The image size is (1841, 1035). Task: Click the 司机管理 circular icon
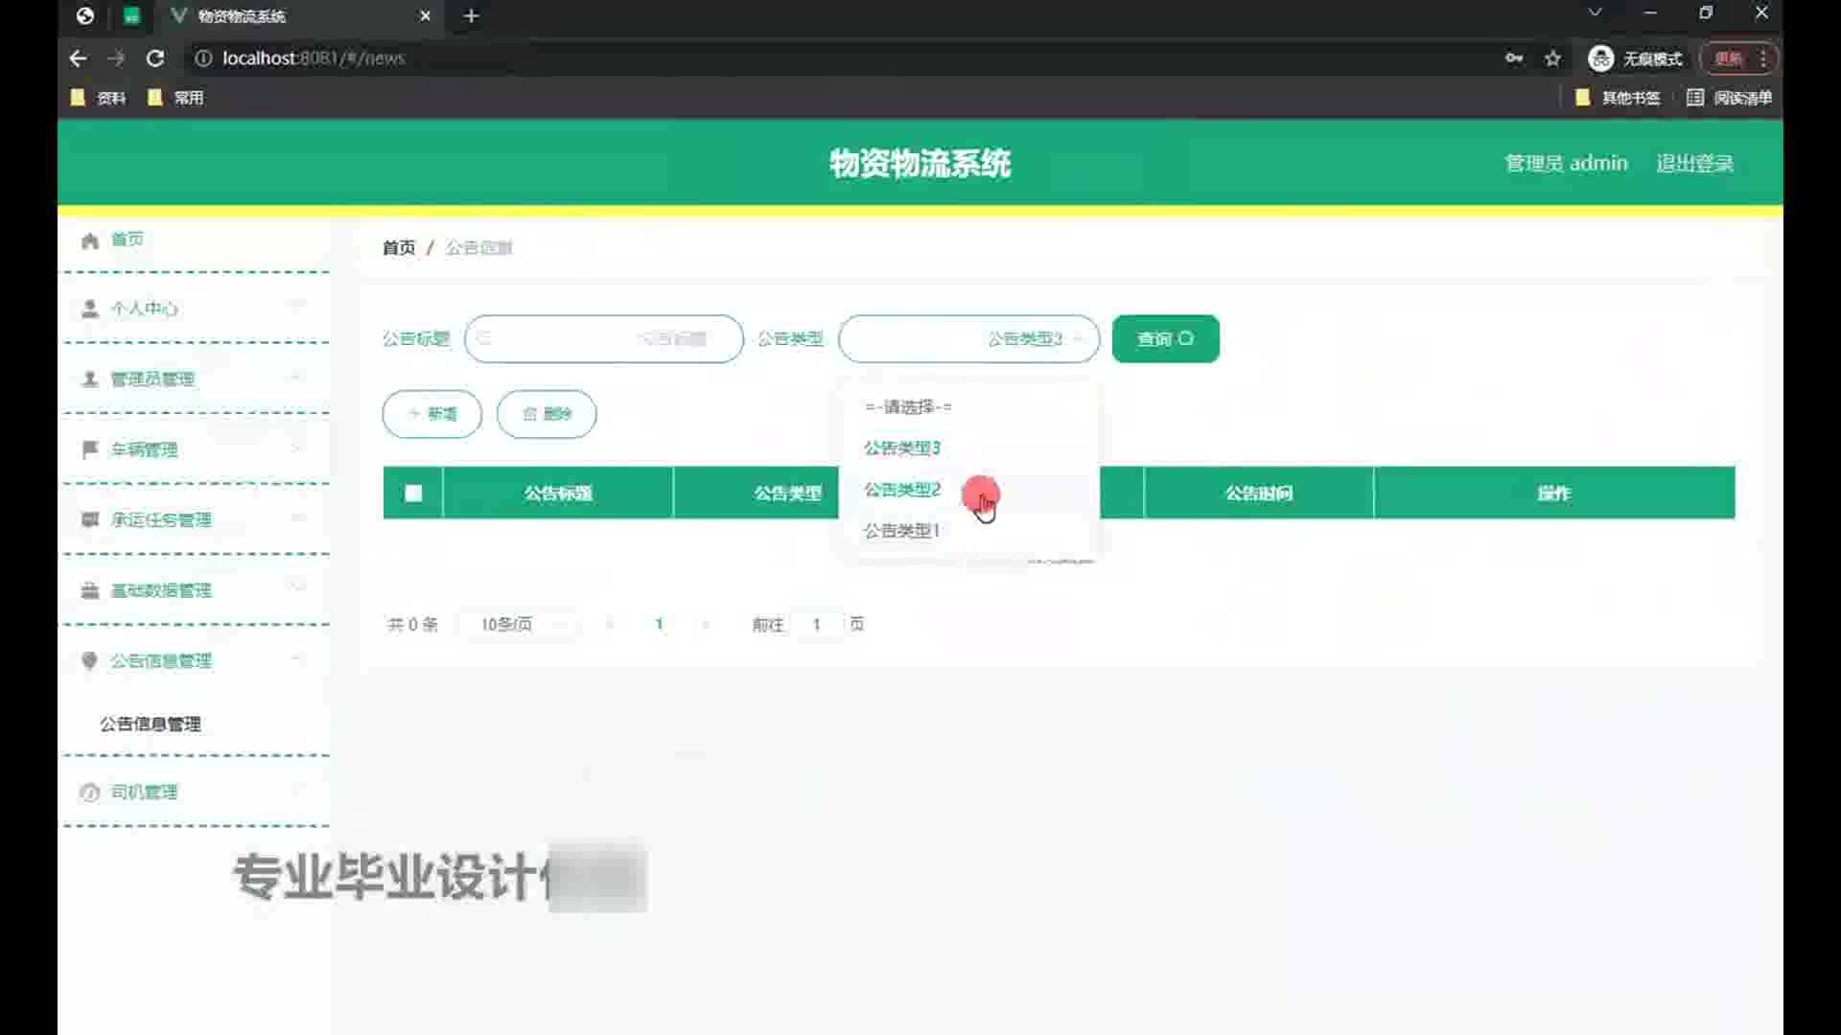pos(90,793)
